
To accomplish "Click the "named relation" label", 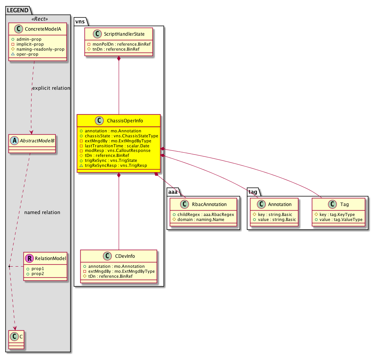I will [42, 212].
